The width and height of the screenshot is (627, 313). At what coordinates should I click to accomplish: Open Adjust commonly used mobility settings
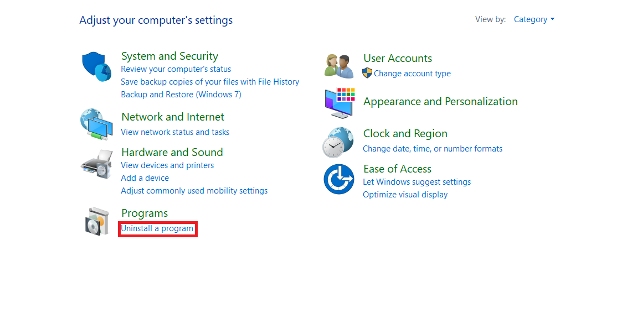[x=194, y=191]
